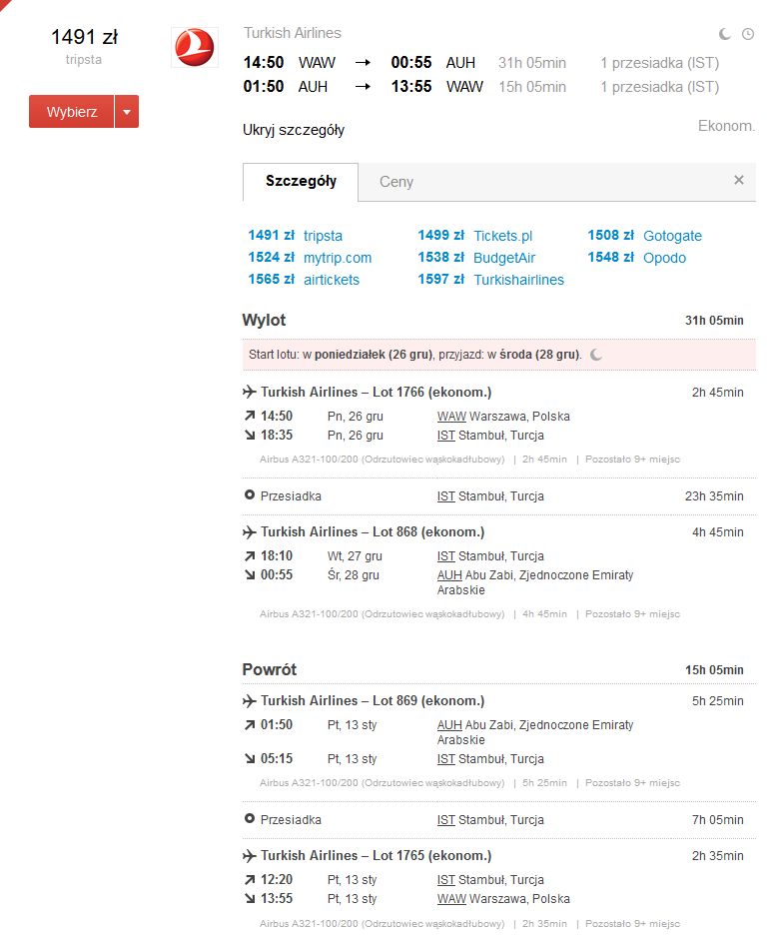Viewport: 773px width, 946px height.
Task: Click the airplane icon next to Lot 868
Action: 249,532
